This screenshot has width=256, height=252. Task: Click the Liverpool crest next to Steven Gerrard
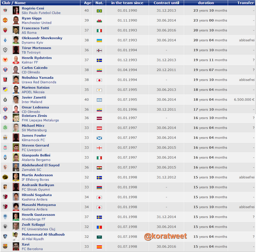click(5, 148)
